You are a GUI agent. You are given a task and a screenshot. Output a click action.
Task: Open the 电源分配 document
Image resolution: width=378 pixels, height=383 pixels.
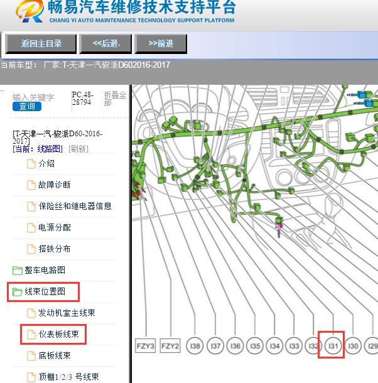coord(55,228)
